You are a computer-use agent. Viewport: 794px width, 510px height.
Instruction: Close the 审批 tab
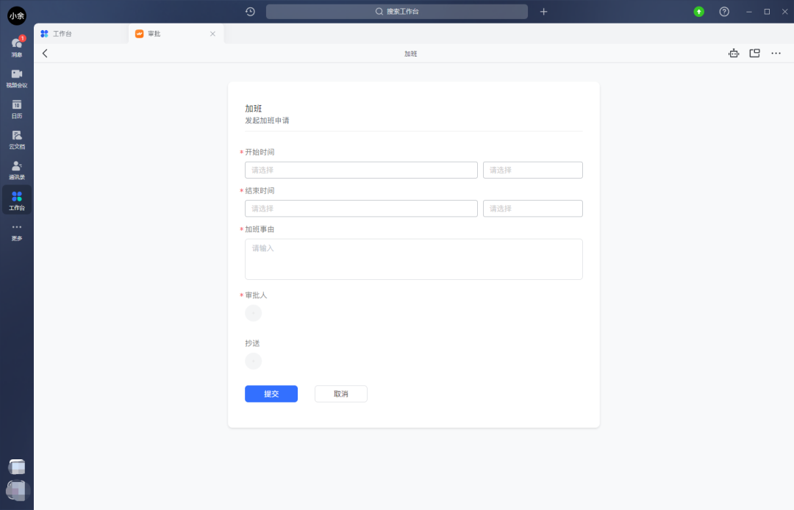pos(212,34)
